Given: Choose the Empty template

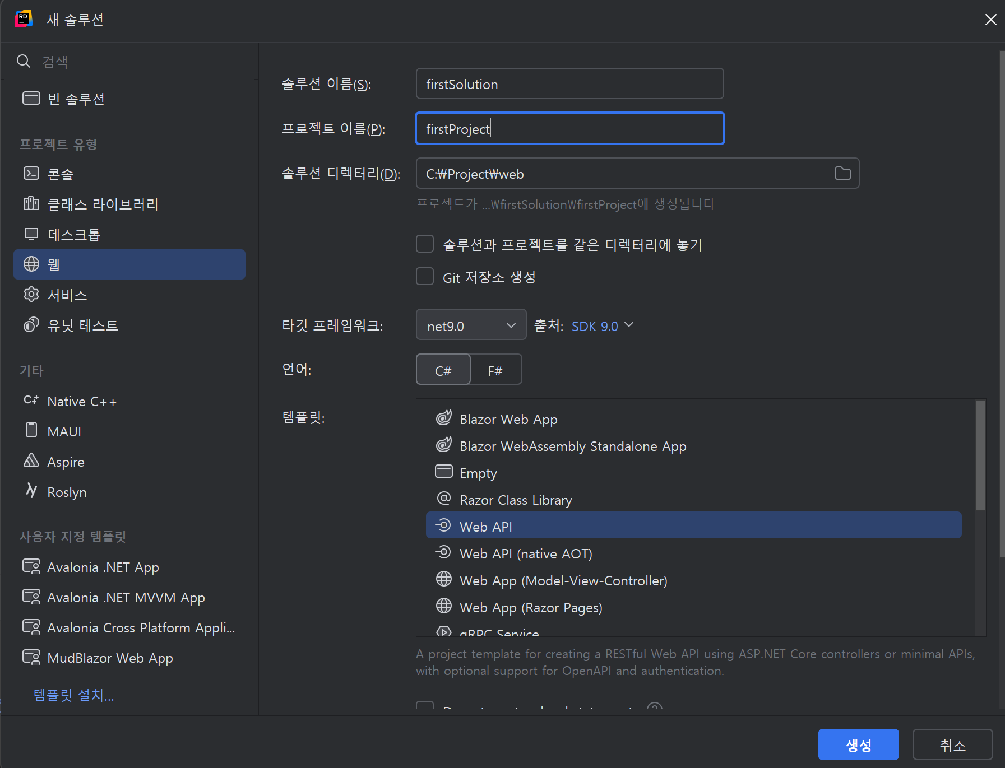Looking at the screenshot, I should 694,473.
